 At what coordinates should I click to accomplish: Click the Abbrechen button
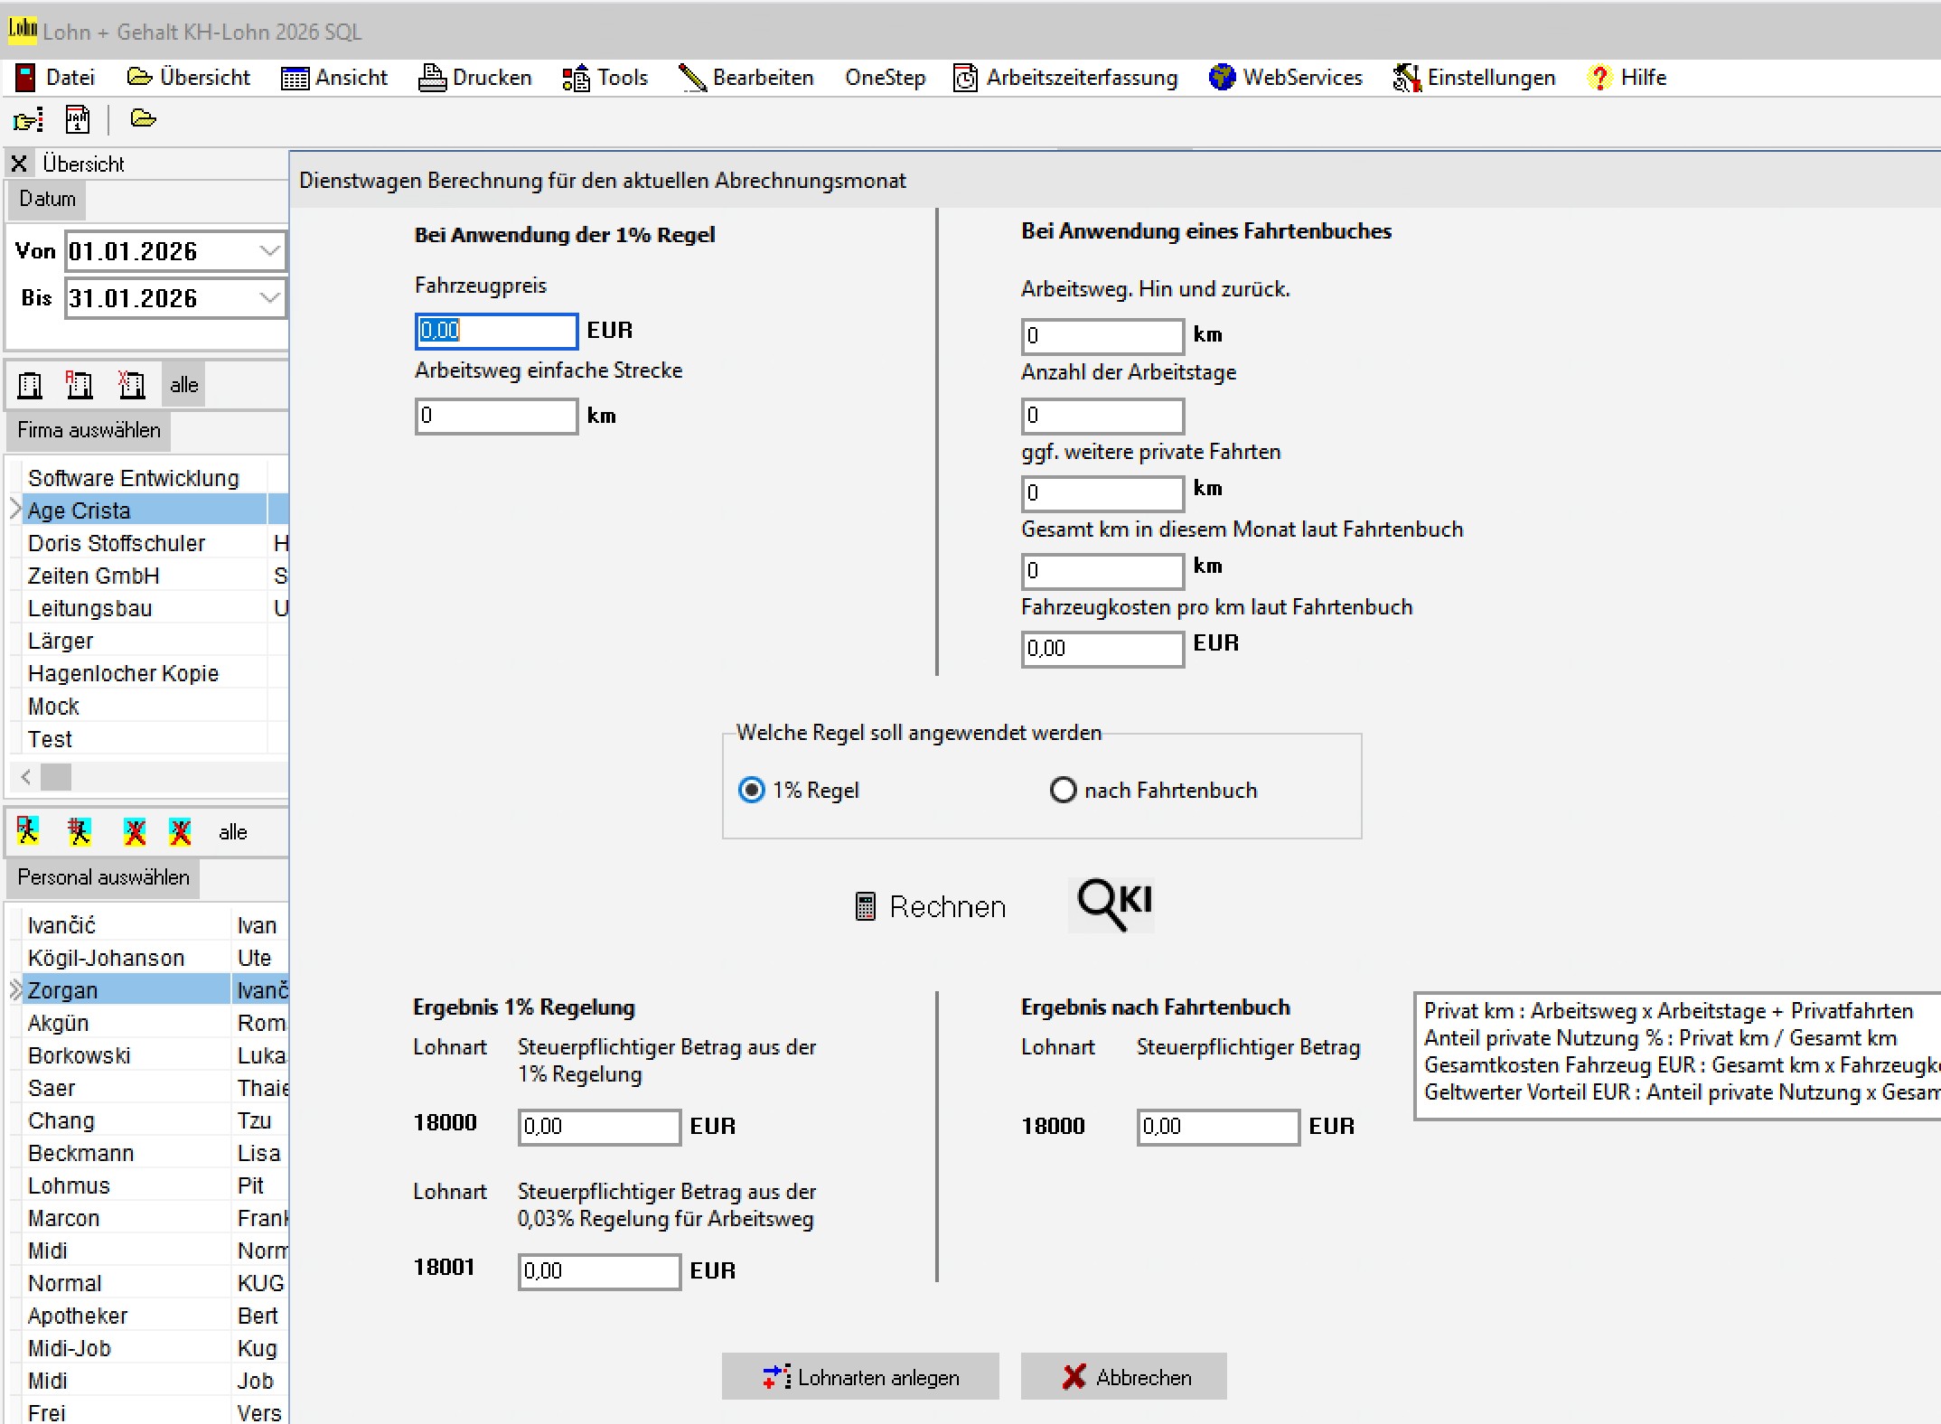point(1124,1377)
